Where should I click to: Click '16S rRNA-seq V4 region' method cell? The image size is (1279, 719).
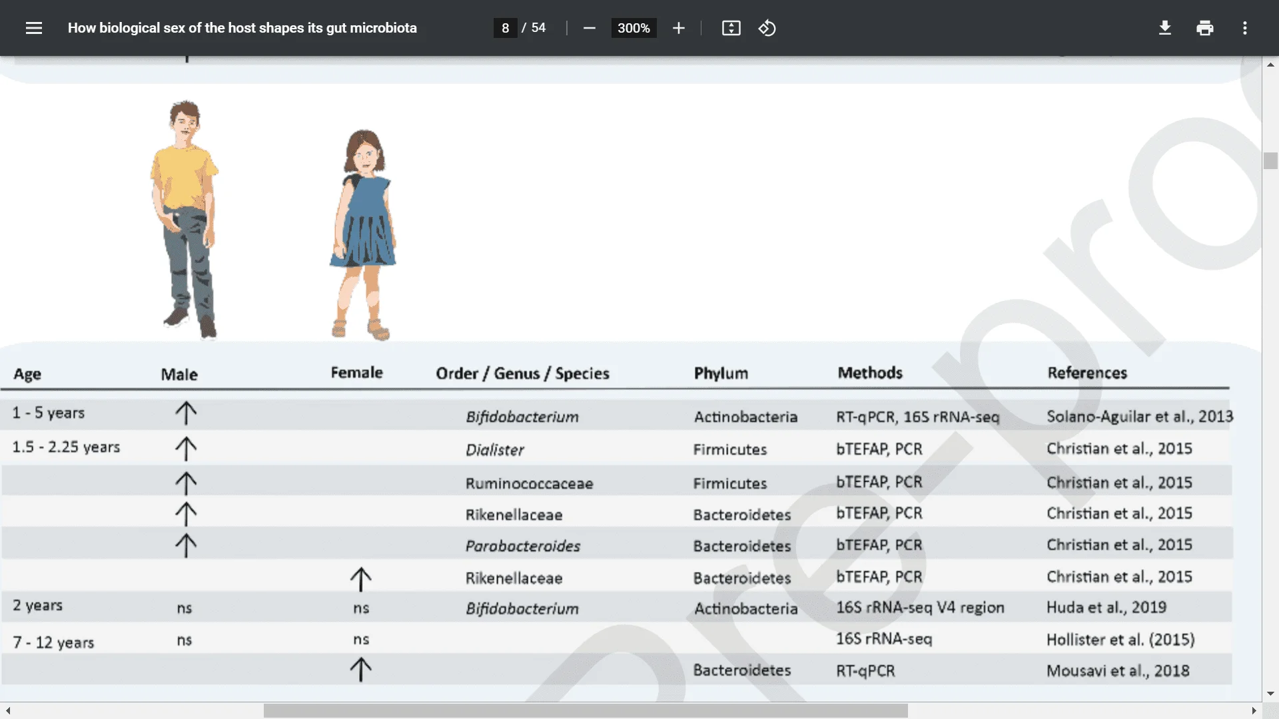tap(920, 607)
